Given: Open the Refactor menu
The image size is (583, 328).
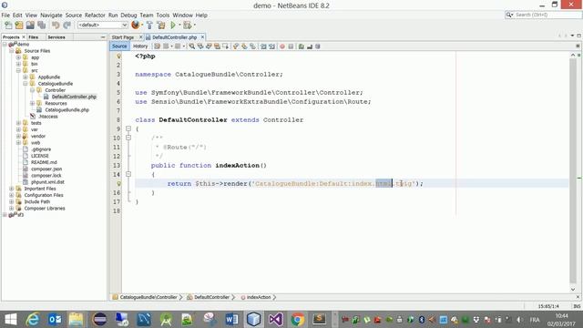Looking at the screenshot, I should 95,15.
